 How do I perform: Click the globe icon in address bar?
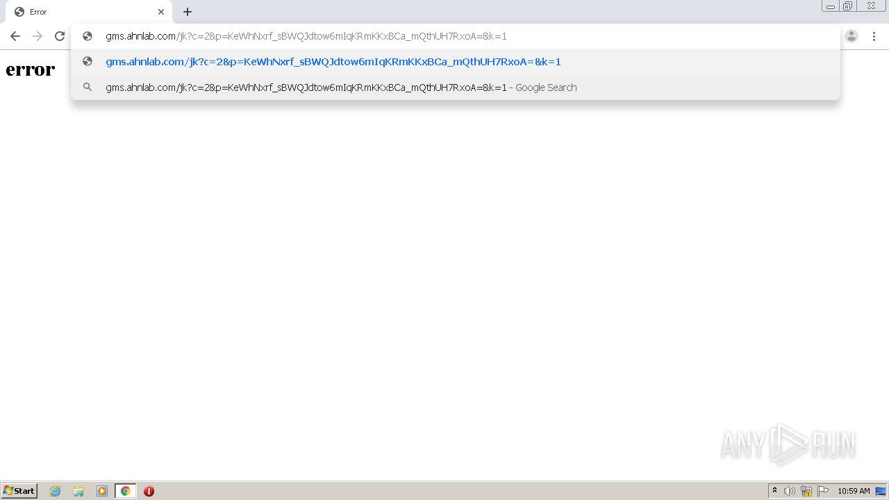tap(88, 36)
